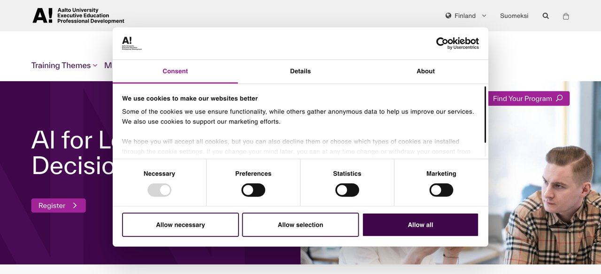Open the About tab
The width and height of the screenshot is (601, 274).
(x=425, y=71)
